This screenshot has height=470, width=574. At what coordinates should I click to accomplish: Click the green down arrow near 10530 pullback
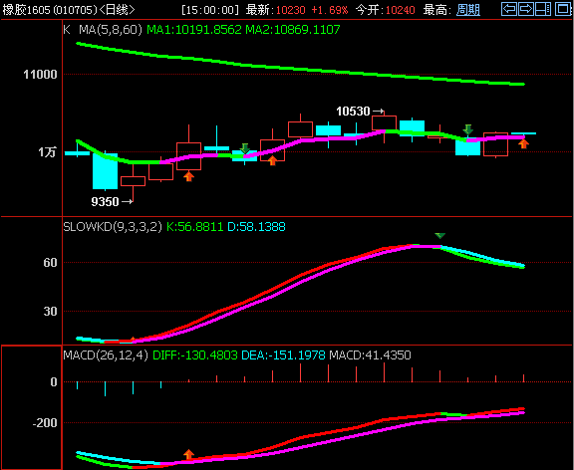467,129
